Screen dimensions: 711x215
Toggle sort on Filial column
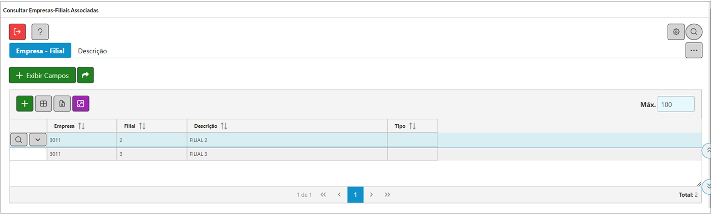coord(142,126)
